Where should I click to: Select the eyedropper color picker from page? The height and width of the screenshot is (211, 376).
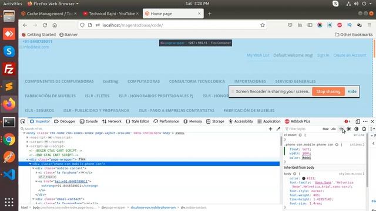pyautogui.click(x=278, y=129)
